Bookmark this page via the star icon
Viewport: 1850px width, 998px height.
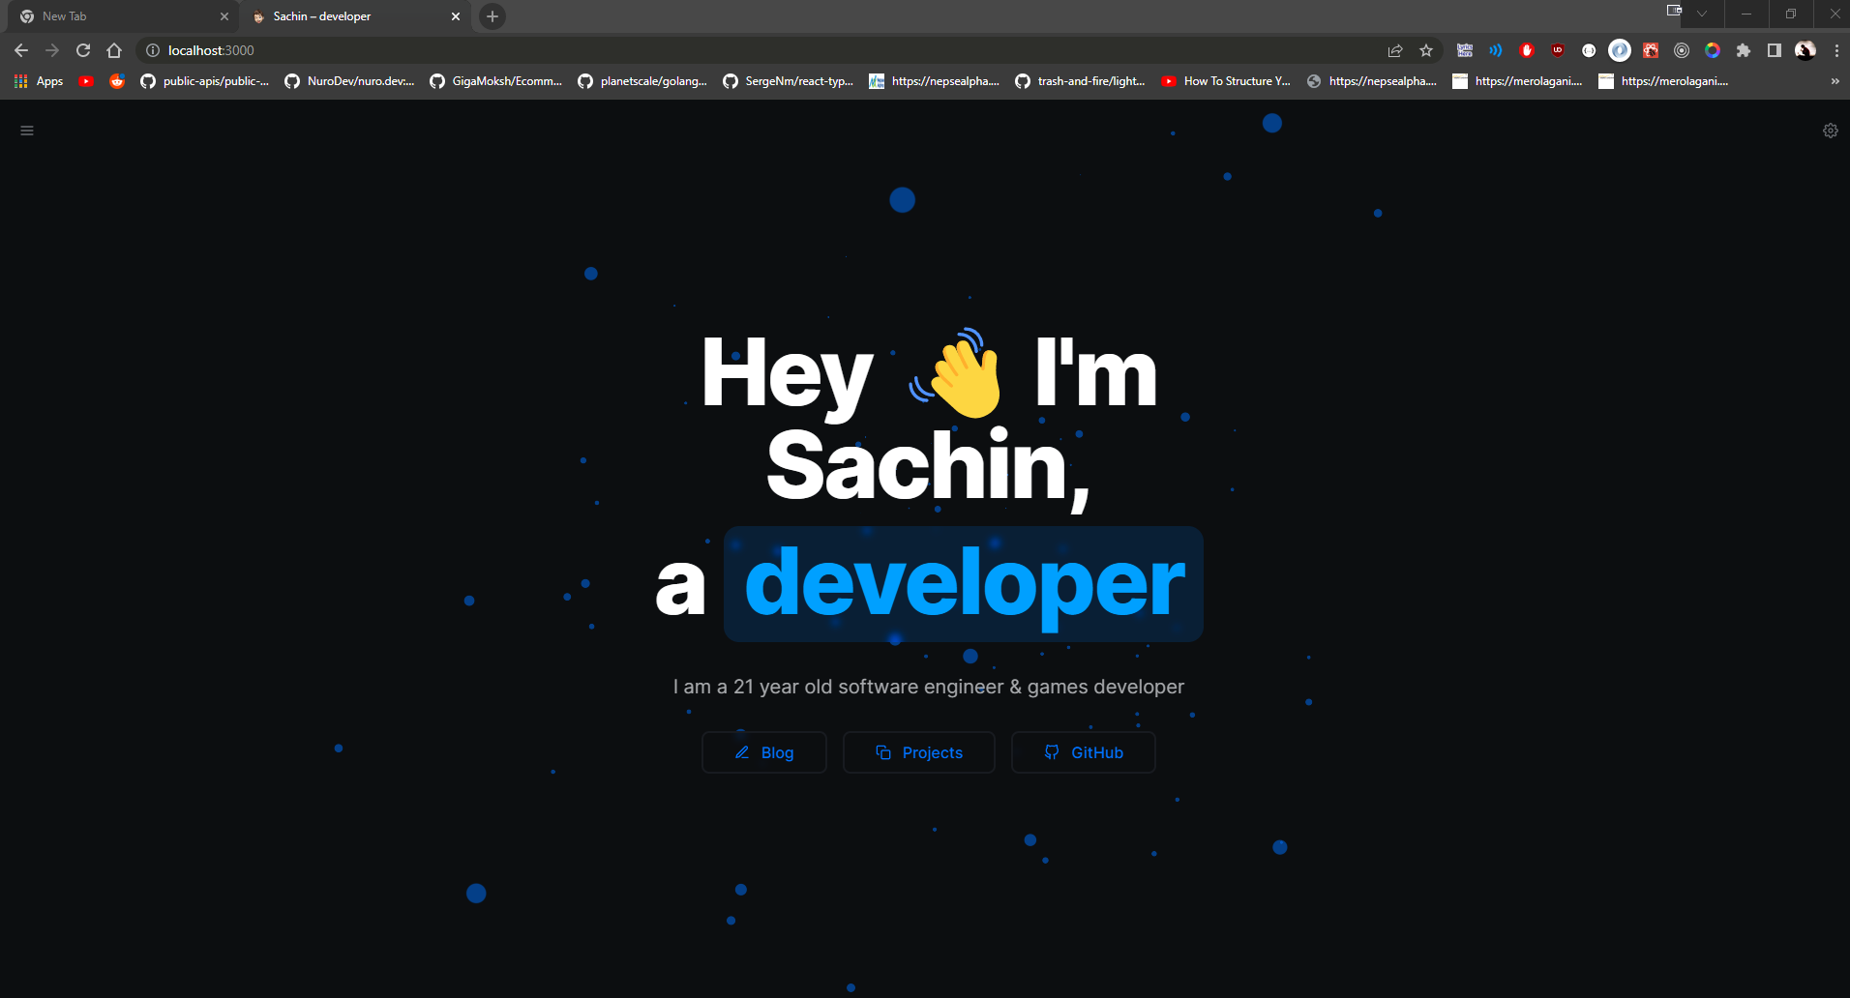tap(1426, 49)
